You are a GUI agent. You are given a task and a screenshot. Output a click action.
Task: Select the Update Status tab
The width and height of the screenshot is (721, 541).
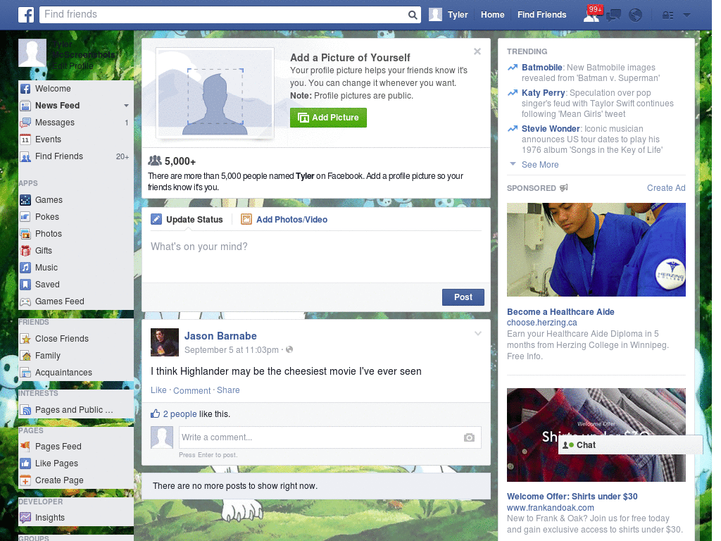[187, 220]
